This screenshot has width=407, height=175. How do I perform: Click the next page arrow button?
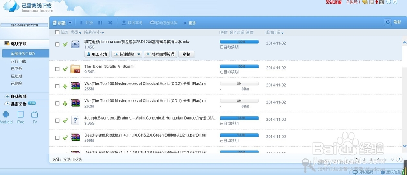(x=400, y=159)
